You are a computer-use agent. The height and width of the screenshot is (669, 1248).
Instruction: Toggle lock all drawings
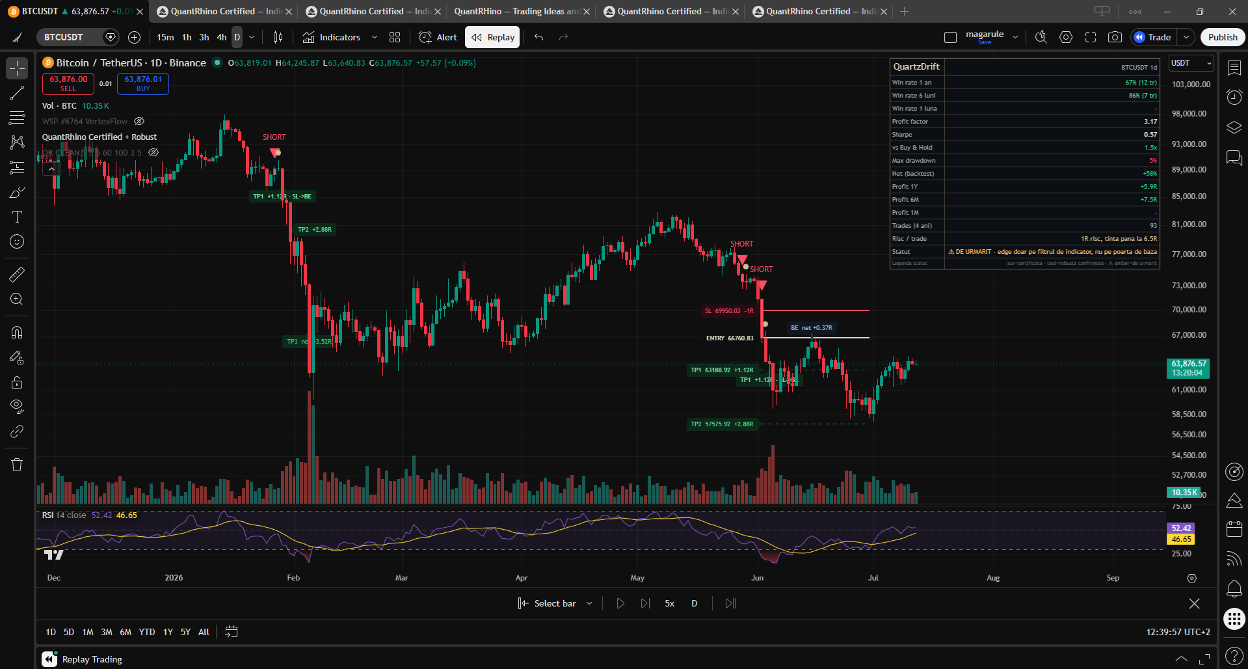(x=17, y=382)
